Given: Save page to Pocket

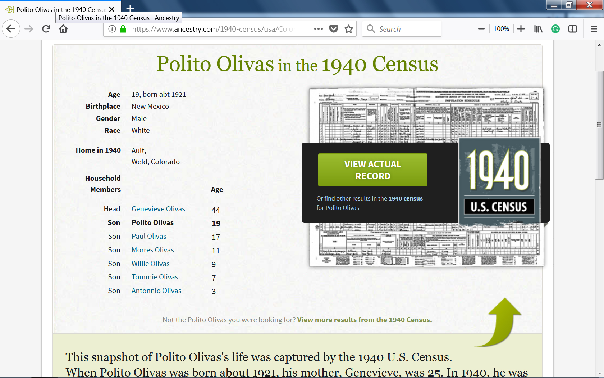Looking at the screenshot, I should [334, 29].
